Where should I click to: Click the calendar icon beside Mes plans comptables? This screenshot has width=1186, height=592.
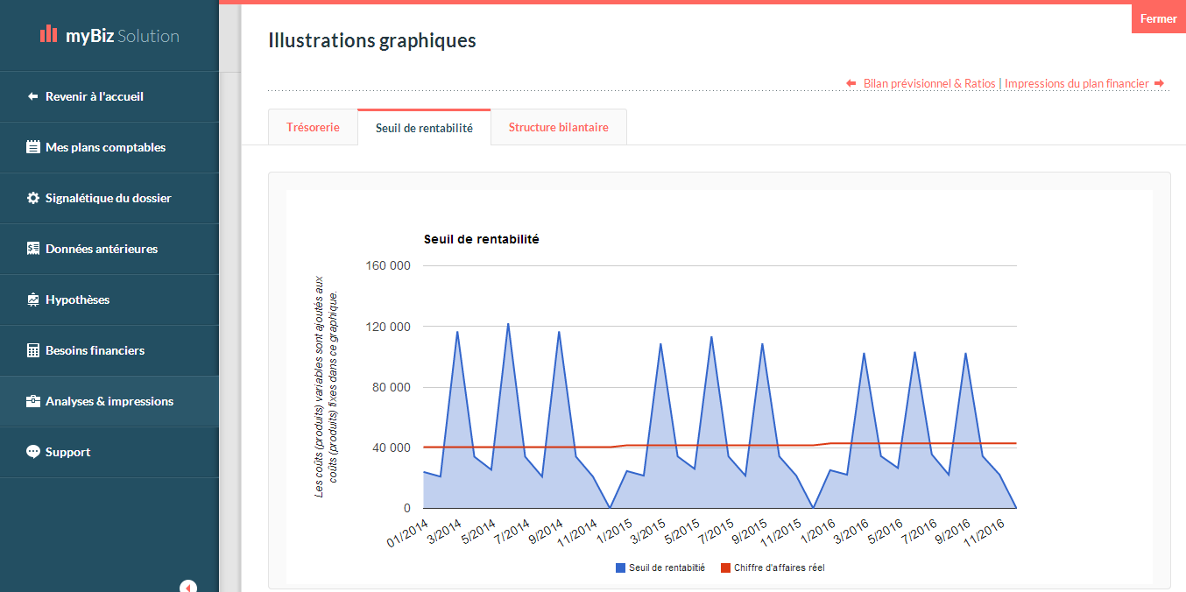pyautogui.click(x=33, y=147)
